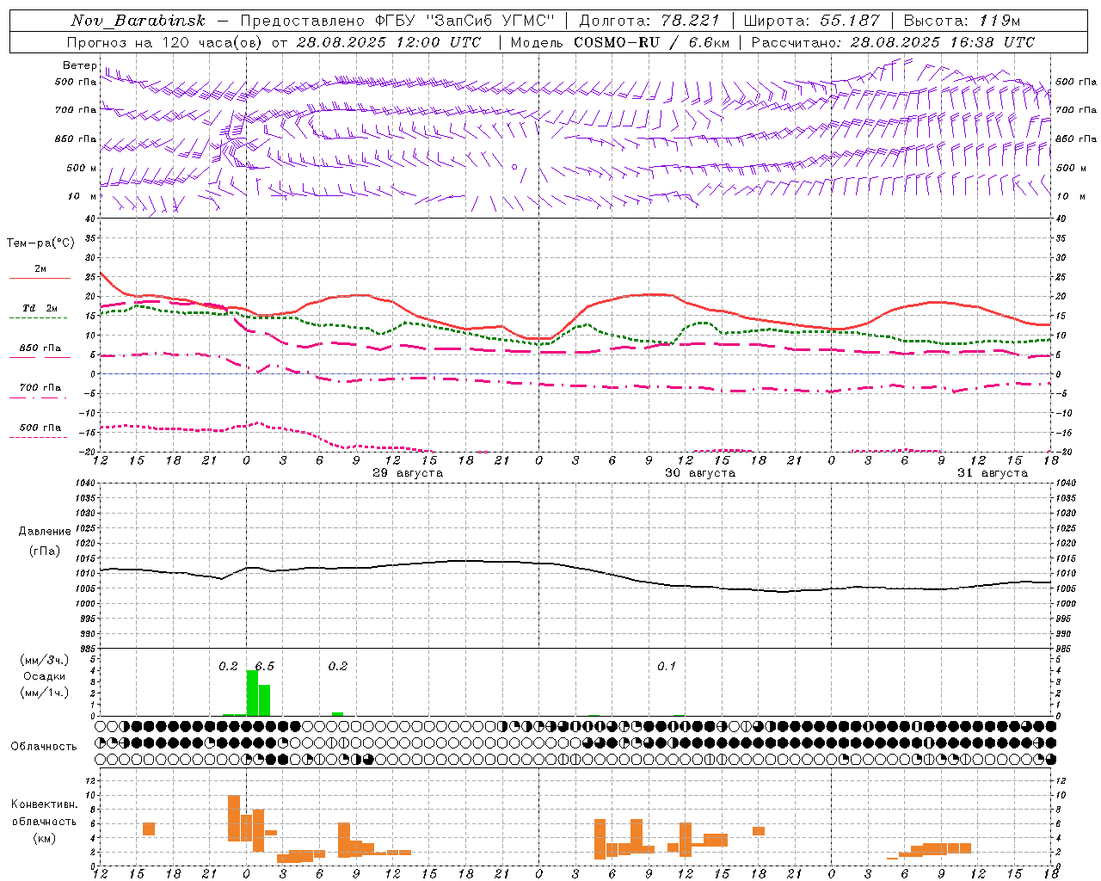
Task: Click the '(мм/1ч.)' precipitation unit label
Action: pos(45,693)
